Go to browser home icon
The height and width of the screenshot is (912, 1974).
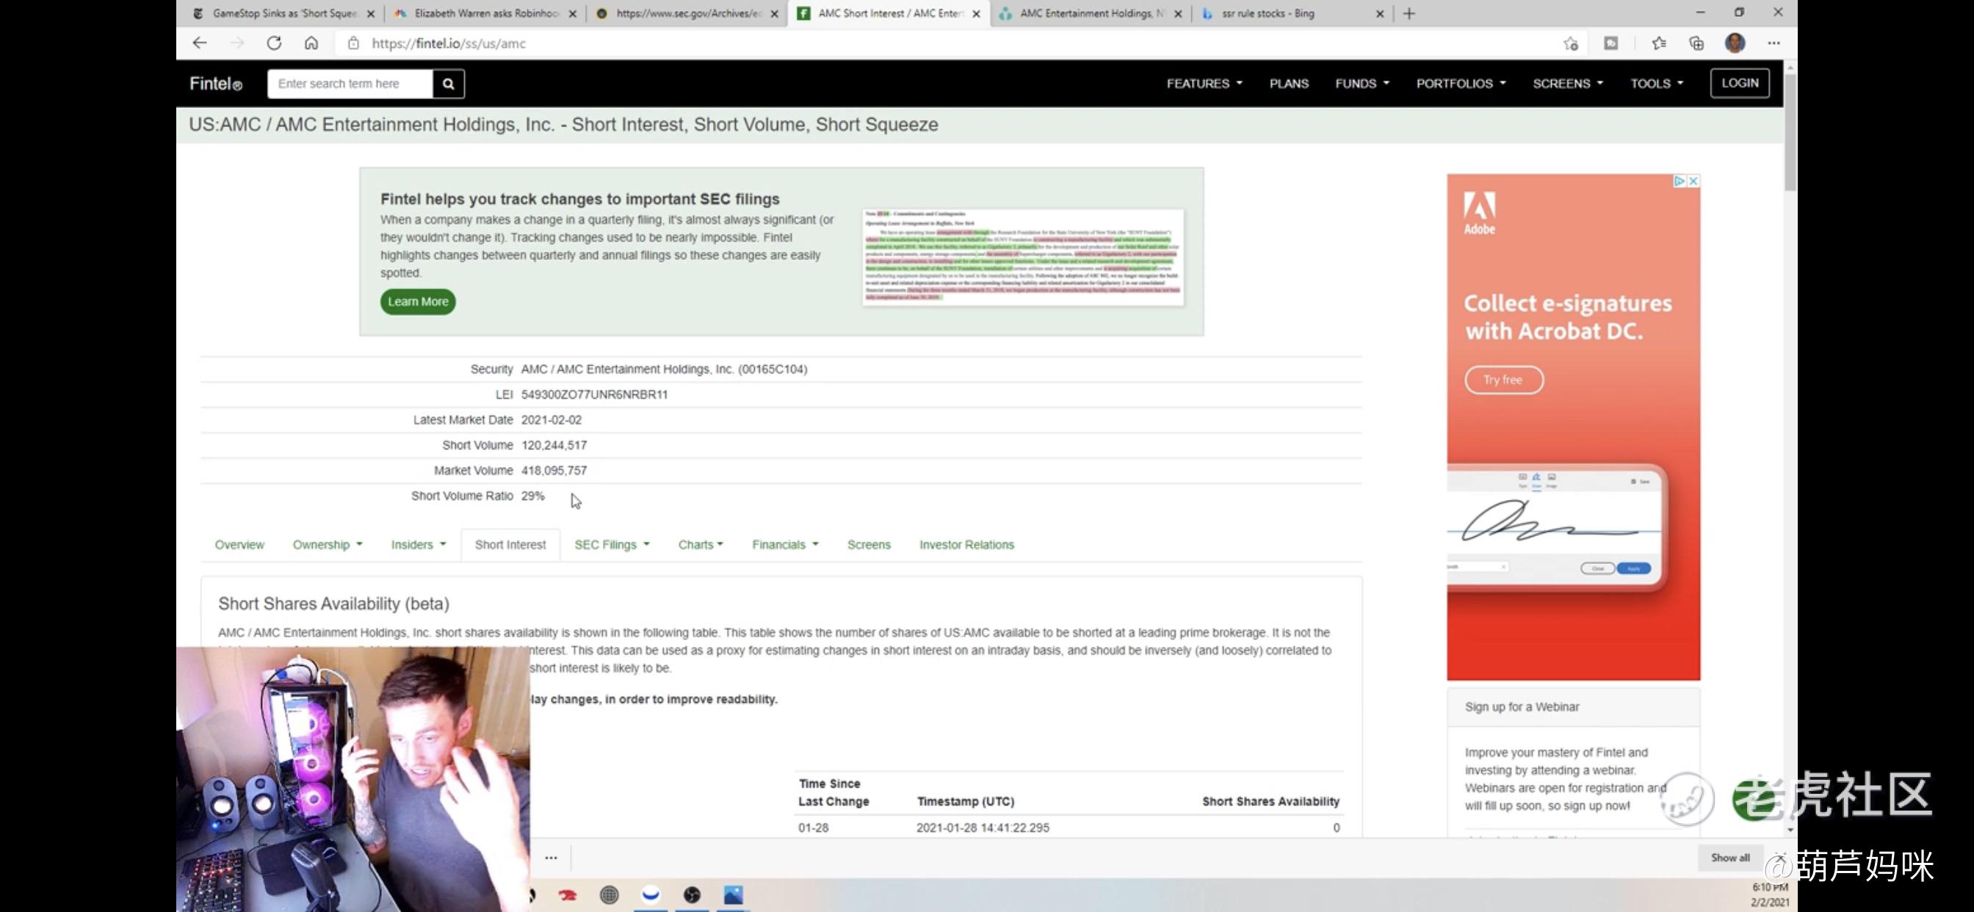(x=311, y=43)
